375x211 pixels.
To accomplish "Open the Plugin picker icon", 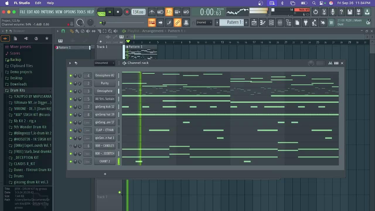I will click(x=306, y=23).
